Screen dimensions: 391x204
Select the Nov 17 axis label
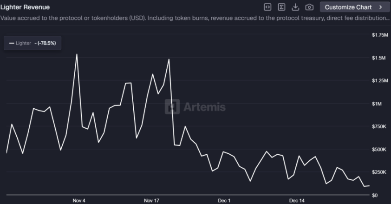coord(151,200)
